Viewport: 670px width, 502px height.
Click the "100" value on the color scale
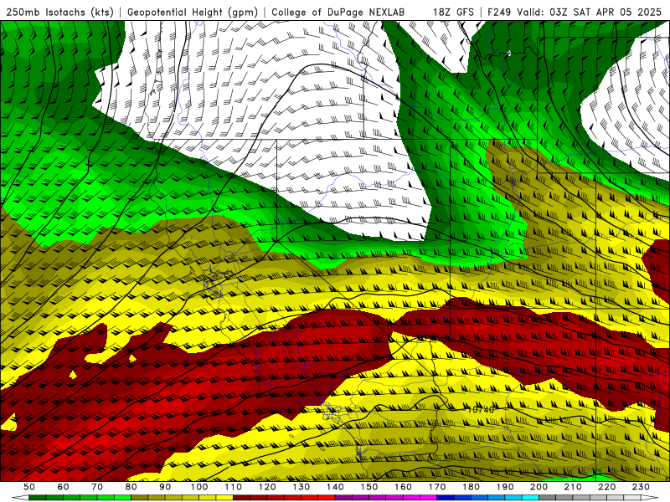(x=199, y=487)
